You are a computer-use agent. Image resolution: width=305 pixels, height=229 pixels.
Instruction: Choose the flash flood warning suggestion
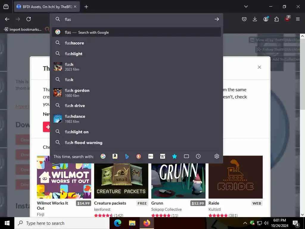point(136,143)
